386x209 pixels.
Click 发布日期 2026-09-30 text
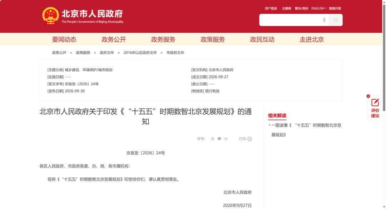pyautogui.click(x=66, y=91)
